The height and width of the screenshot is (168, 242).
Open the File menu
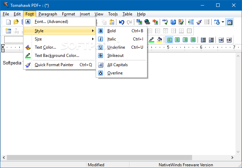6,14
